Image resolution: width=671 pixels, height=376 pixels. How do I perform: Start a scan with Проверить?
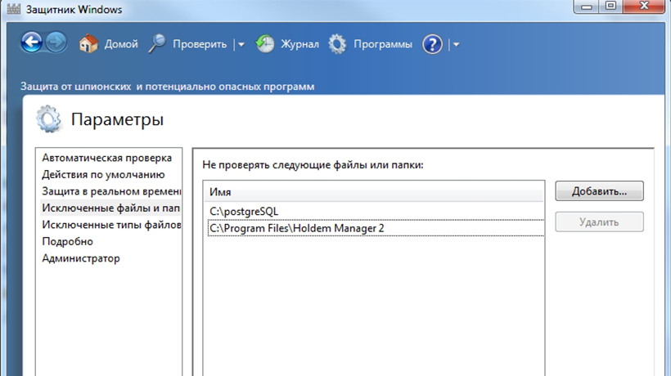[x=200, y=44]
